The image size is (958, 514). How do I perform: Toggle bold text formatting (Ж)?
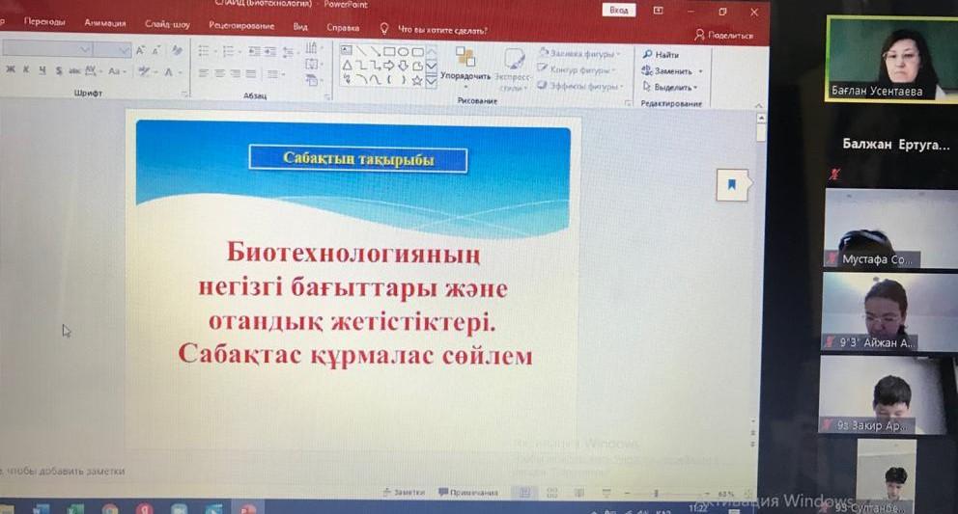coord(10,71)
